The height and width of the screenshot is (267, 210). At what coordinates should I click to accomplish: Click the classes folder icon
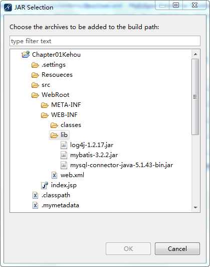point(54,125)
